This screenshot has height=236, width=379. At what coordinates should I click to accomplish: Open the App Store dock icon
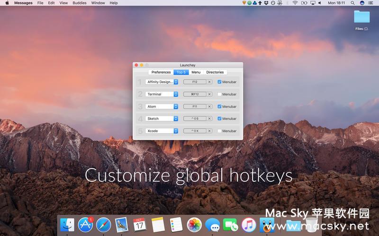click(x=85, y=225)
